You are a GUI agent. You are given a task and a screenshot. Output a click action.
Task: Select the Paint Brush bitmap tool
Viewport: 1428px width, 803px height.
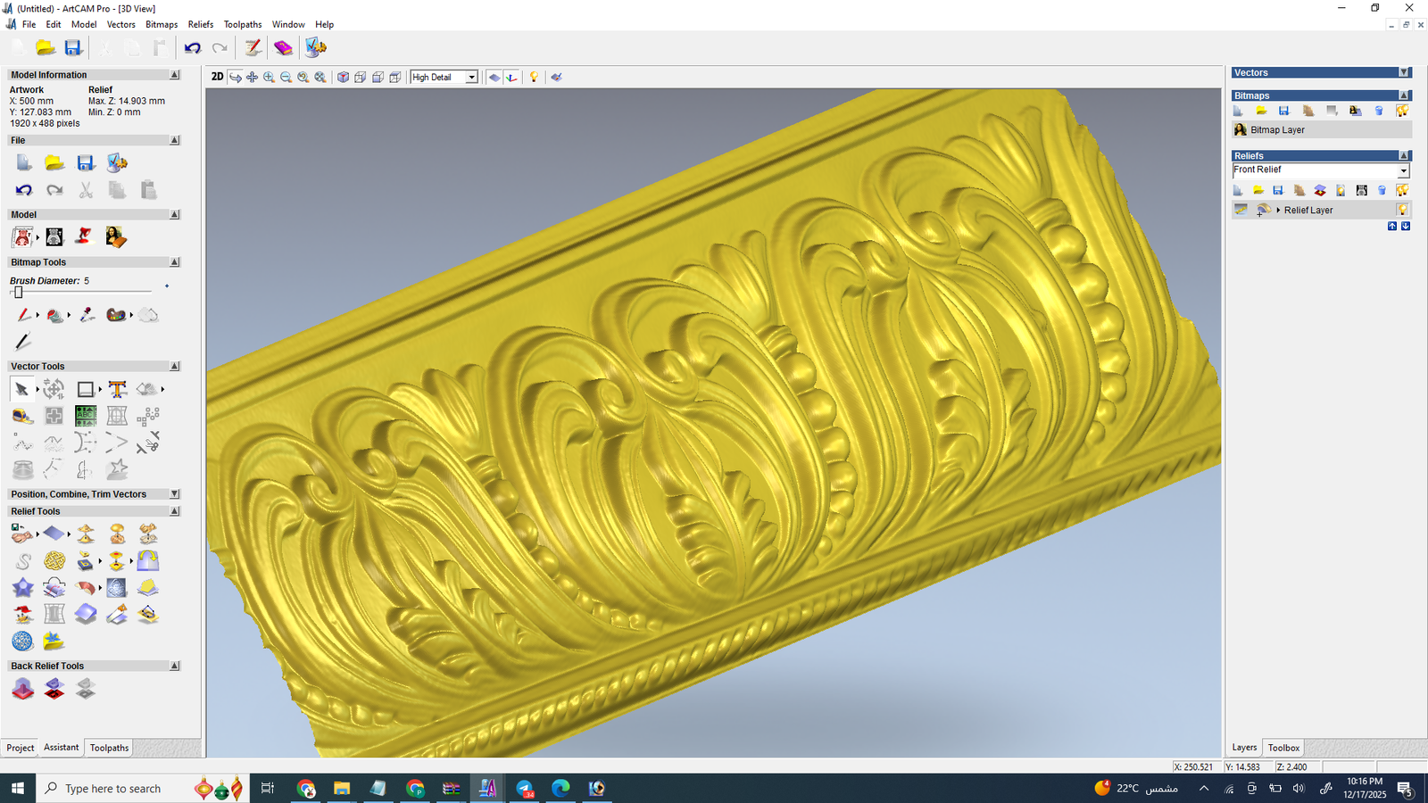point(22,315)
